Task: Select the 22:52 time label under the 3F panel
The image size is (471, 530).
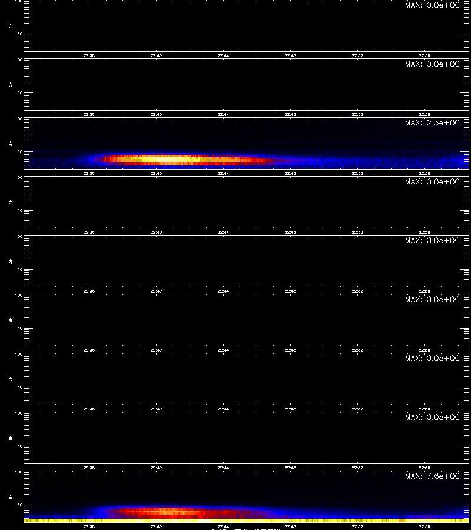Action: pyautogui.click(x=357, y=173)
